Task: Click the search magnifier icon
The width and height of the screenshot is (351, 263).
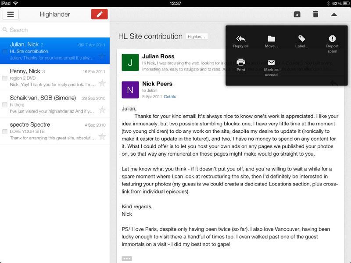Action: pos(5,30)
